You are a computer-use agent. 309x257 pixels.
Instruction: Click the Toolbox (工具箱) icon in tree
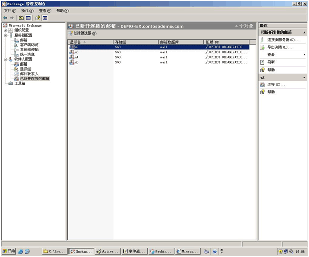pos(11,84)
